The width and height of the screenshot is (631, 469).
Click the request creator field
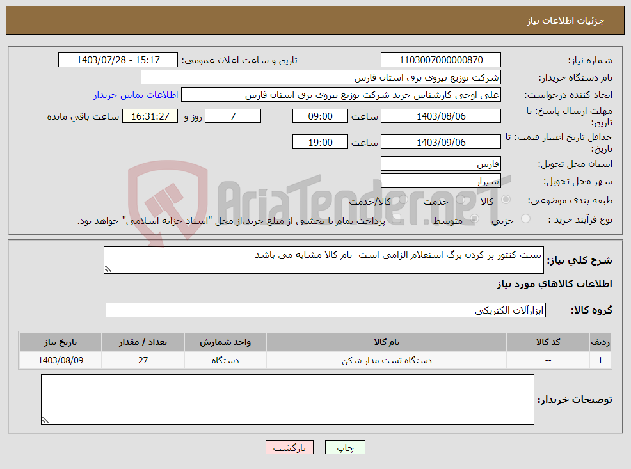[341, 95]
